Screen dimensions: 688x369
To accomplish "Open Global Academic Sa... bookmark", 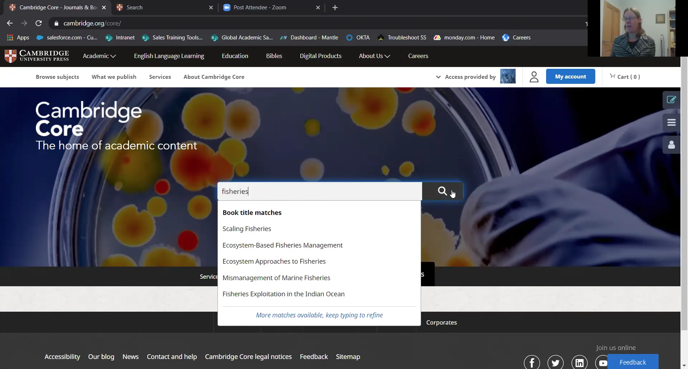I will click(x=242, y=38).
